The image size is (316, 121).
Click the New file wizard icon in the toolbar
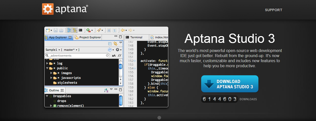(x=48, y=30)
